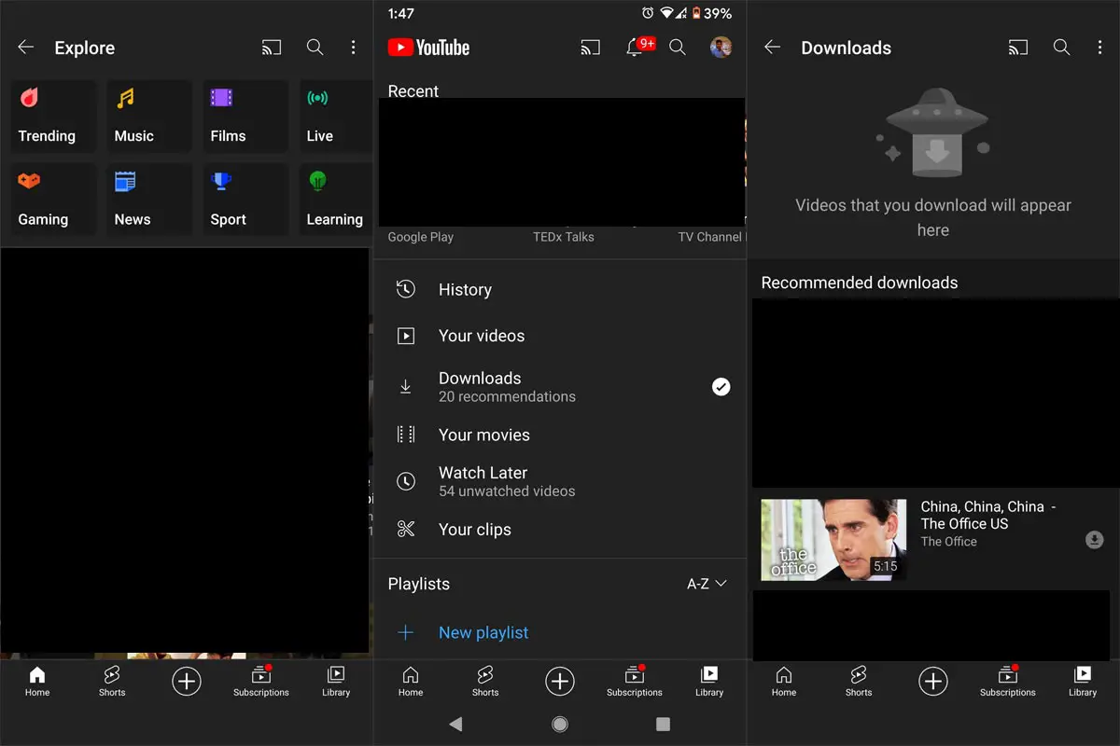This screenshot has height=746, width=1120.
Task: Open the Sport category tile
Action: pyautogui.click(x=245, y=200)
